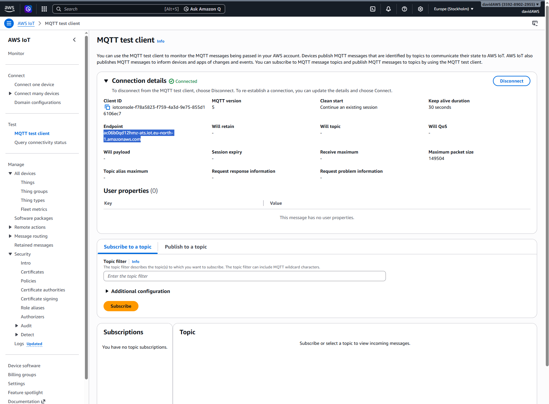Open Query connectivity status
Screen dimensions: 549x404
click(x=40, y=142)
